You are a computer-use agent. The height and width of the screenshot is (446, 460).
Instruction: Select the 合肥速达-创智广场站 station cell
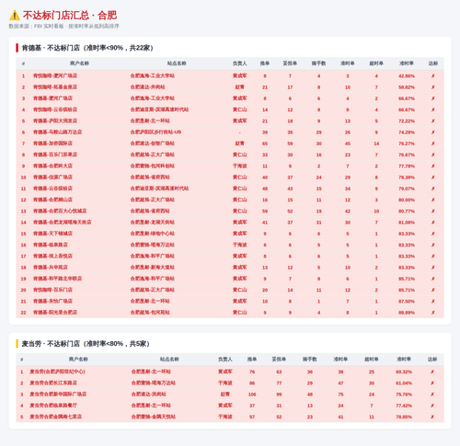(153, 143)
